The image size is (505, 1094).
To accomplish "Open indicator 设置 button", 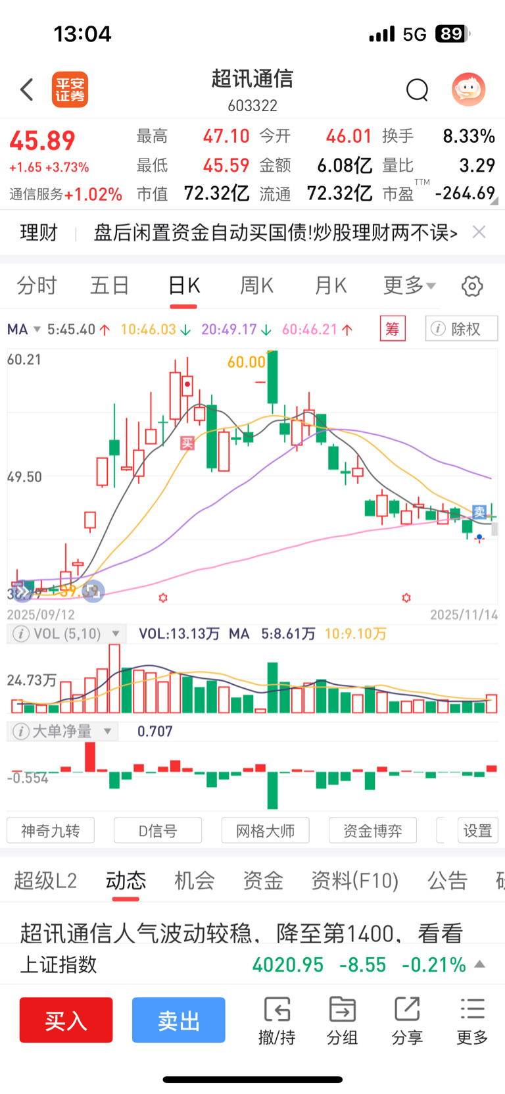I will [x=478, y=831].
